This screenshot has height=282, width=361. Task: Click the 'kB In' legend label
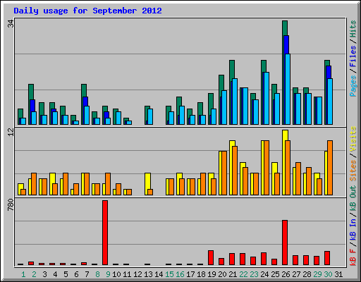(x=353, y=229)
